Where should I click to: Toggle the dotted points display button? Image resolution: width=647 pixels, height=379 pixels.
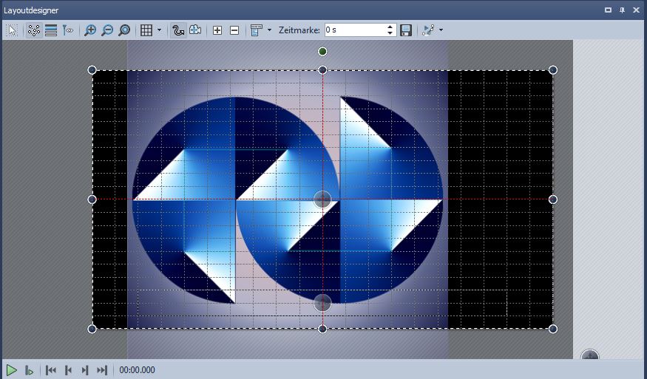point(34,30)
